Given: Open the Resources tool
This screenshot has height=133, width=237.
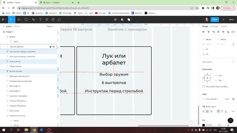Looking at the screenshot, I should pyautogui.click(x=47, y=20).
